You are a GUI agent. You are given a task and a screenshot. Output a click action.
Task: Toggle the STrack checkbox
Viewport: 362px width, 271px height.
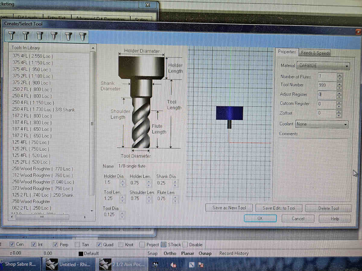(x=164, y=245)
